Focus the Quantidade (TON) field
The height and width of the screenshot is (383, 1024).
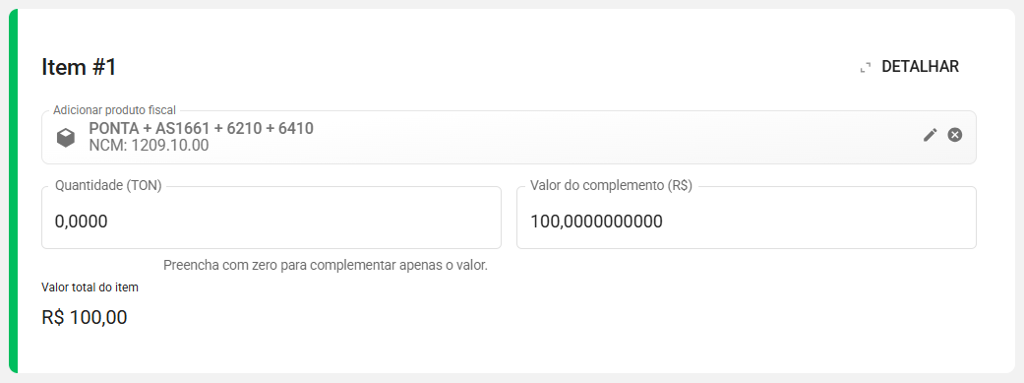tap(271, 218)
